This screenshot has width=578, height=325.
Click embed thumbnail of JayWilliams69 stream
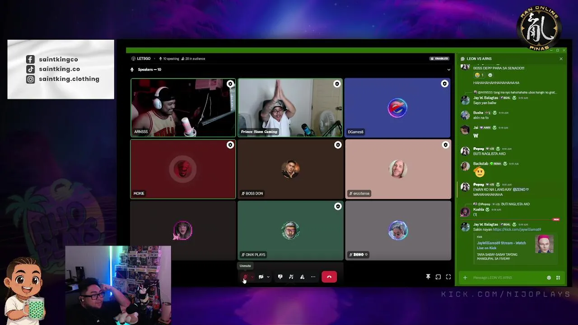pyautogui.click(x=544, y=244)
